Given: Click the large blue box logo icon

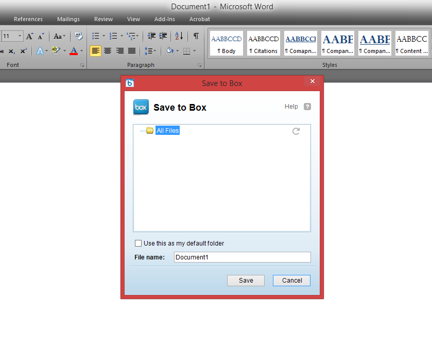Looking at the screenshot, I should (141, 107).
